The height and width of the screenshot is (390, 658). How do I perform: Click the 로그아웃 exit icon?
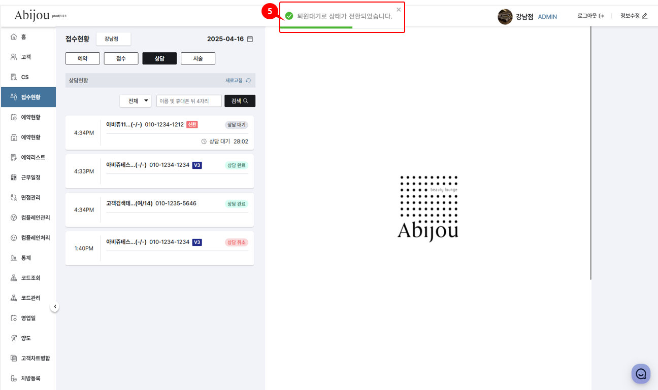click(x=602, y=16)
